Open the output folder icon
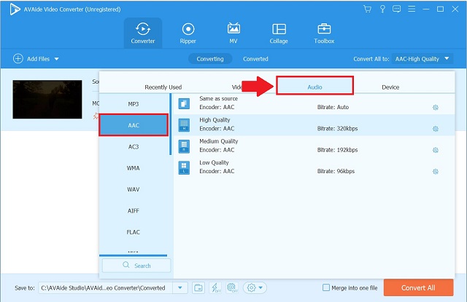Screen dimensions: 467x302 [x=198, y=287]
